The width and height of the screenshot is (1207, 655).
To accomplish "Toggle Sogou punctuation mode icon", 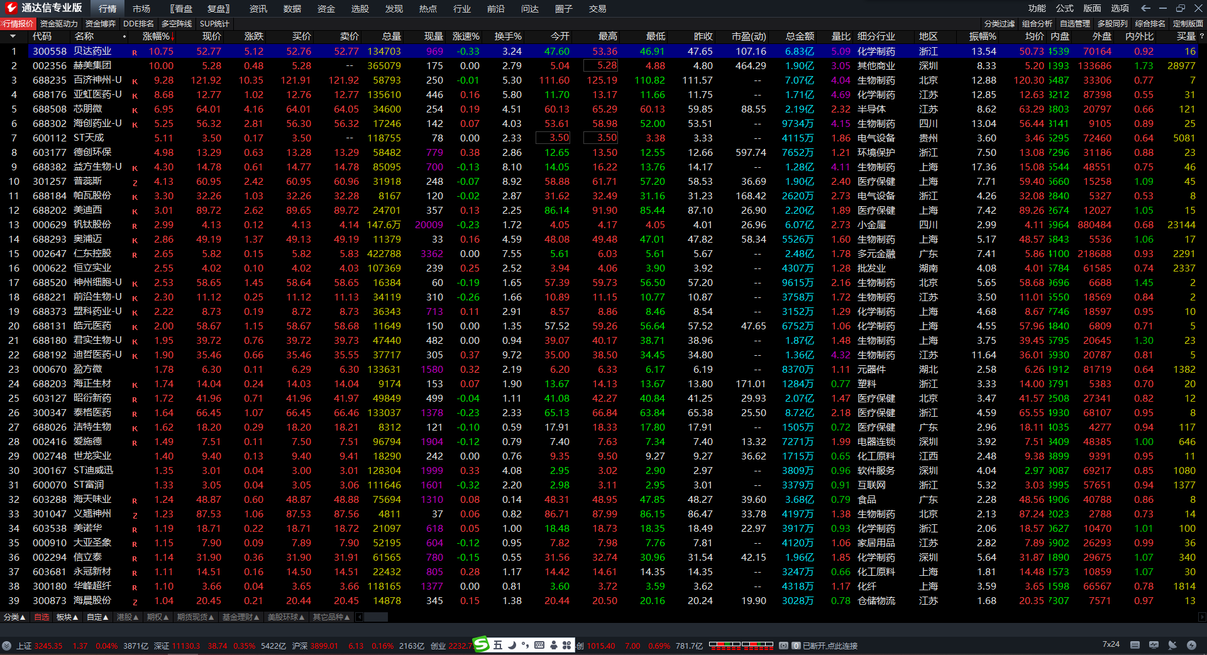I will point(525,645).
